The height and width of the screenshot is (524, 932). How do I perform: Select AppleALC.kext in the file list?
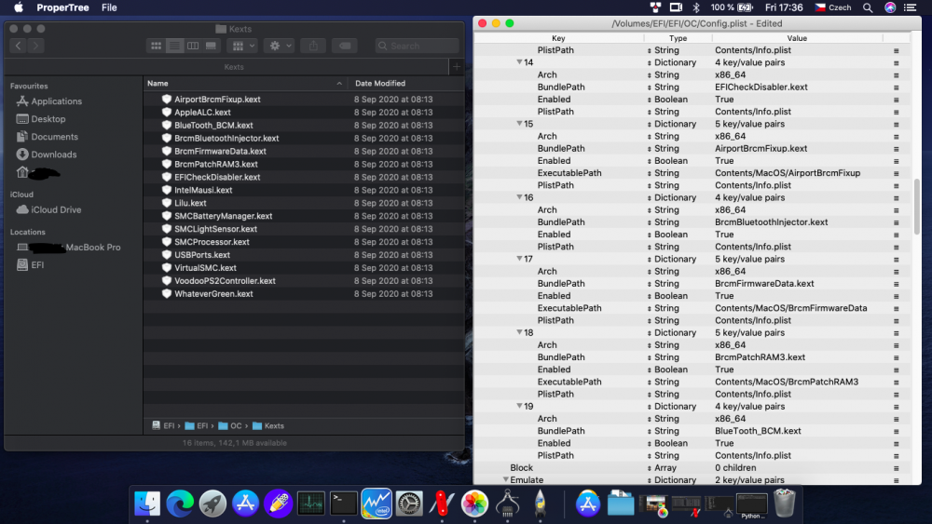(202, 113)
